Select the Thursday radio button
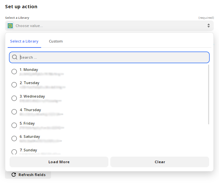The width and height of the screenshot is (219, 183). point(14,112)
